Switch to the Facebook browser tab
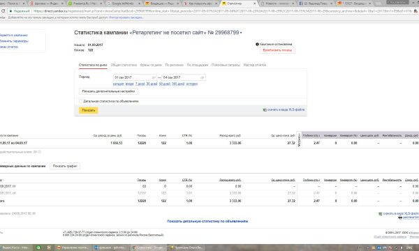The height and width of the screenshot is (251, 419). pyautogui.click(x=316, y=3)
